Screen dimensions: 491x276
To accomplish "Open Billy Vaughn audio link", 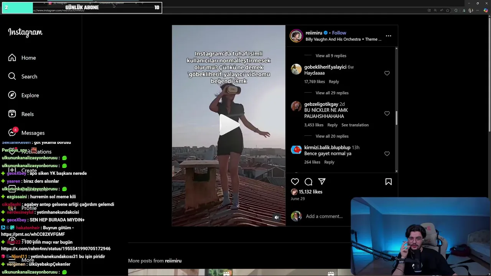I will 343,39.
